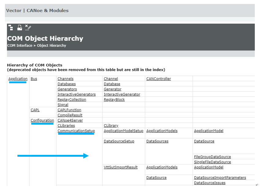Select the CommunicationSetup link
The width and height of the screenshot is (279, 191).
pyautogui.click(x=76, y=131)
